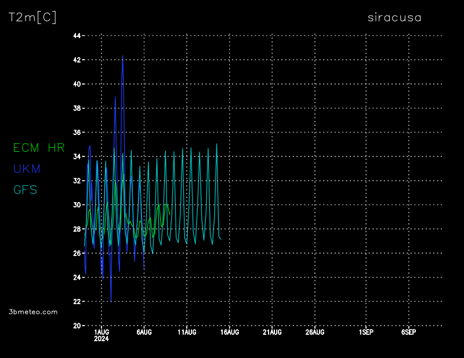Select the UKM legend entry

27,169
